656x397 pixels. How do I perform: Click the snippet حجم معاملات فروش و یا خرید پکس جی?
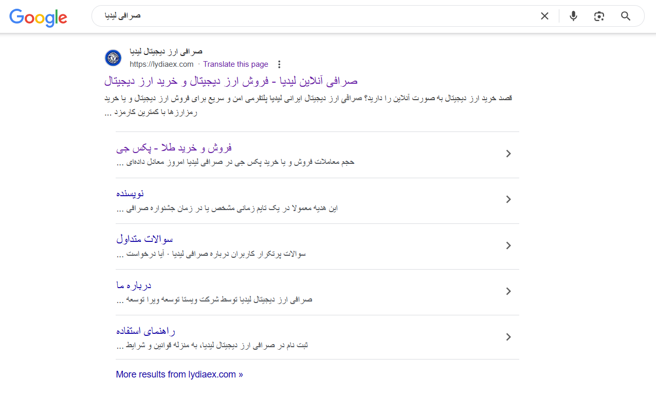coord(235,162)
